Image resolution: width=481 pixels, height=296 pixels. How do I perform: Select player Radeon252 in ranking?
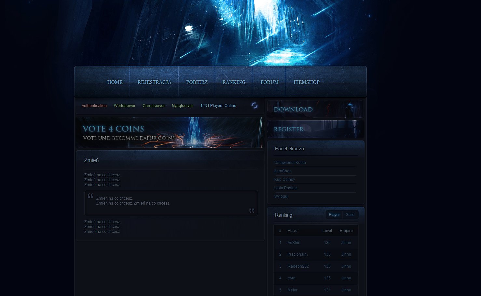(298, 266)
